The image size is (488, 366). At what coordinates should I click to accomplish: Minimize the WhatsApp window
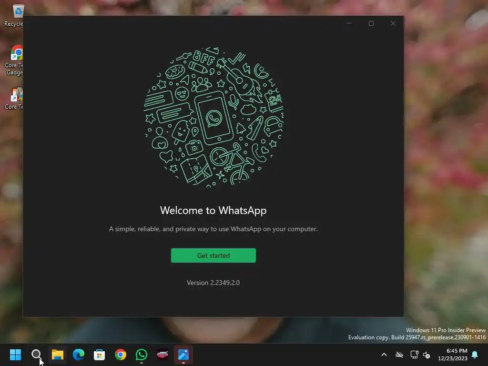(349, 23)
